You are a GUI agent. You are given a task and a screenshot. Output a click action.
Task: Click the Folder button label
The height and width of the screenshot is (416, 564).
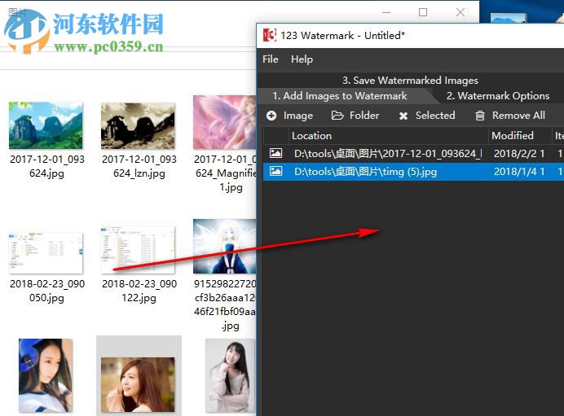pos(364,116)
